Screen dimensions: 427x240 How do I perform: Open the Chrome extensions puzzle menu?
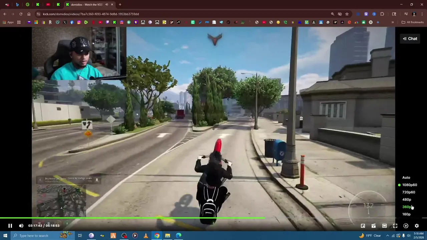[382, 14]
